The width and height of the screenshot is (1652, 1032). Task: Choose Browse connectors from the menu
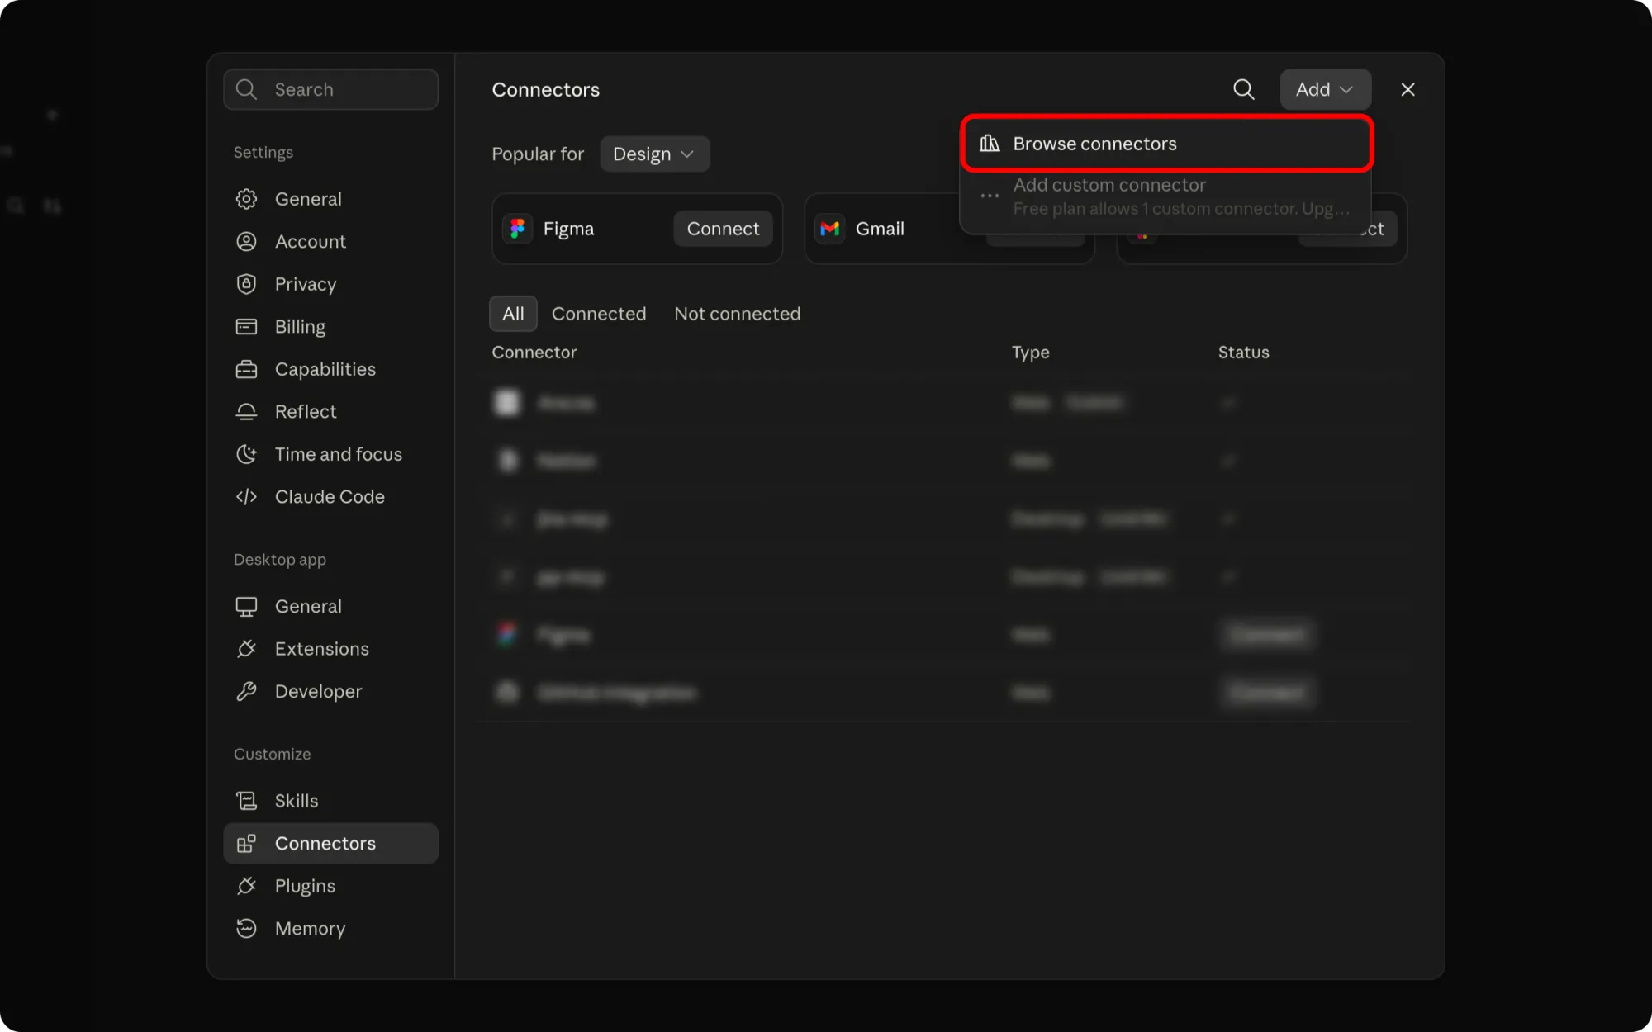1166,144
